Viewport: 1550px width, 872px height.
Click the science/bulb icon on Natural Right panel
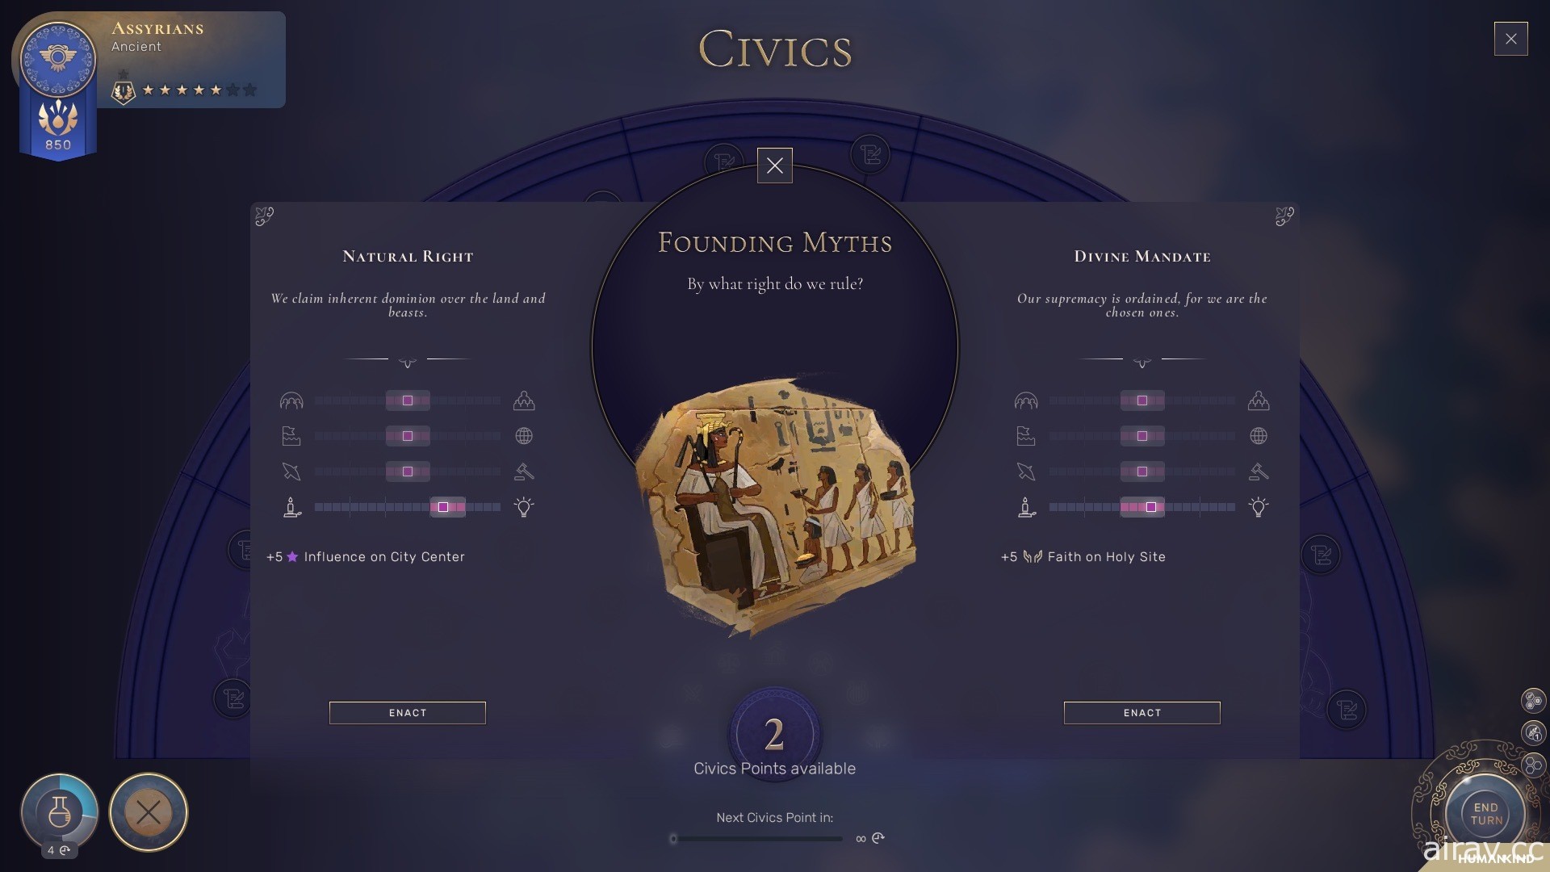click(524, 505)
